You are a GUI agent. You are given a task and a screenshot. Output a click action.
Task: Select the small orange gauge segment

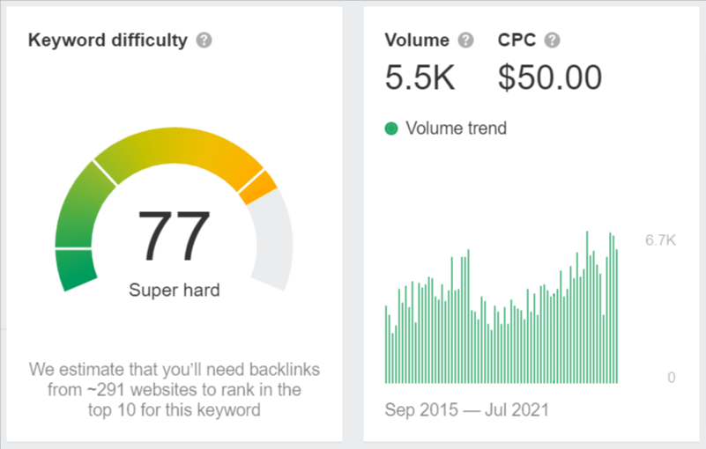coord(257,187)
